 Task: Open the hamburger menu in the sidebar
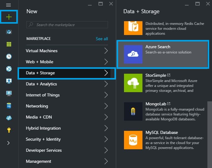(x=9, y=5)
